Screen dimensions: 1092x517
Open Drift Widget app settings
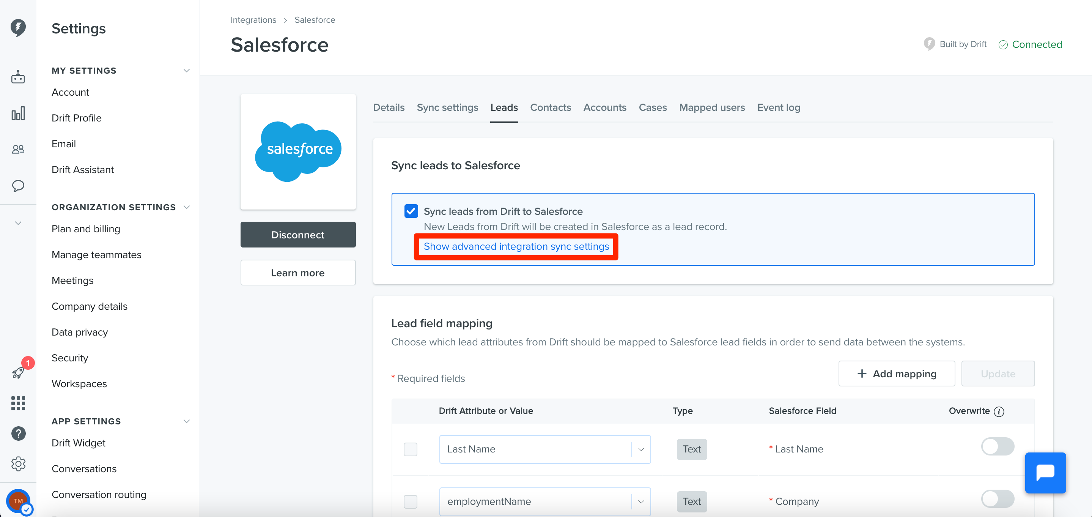(79, 443)
